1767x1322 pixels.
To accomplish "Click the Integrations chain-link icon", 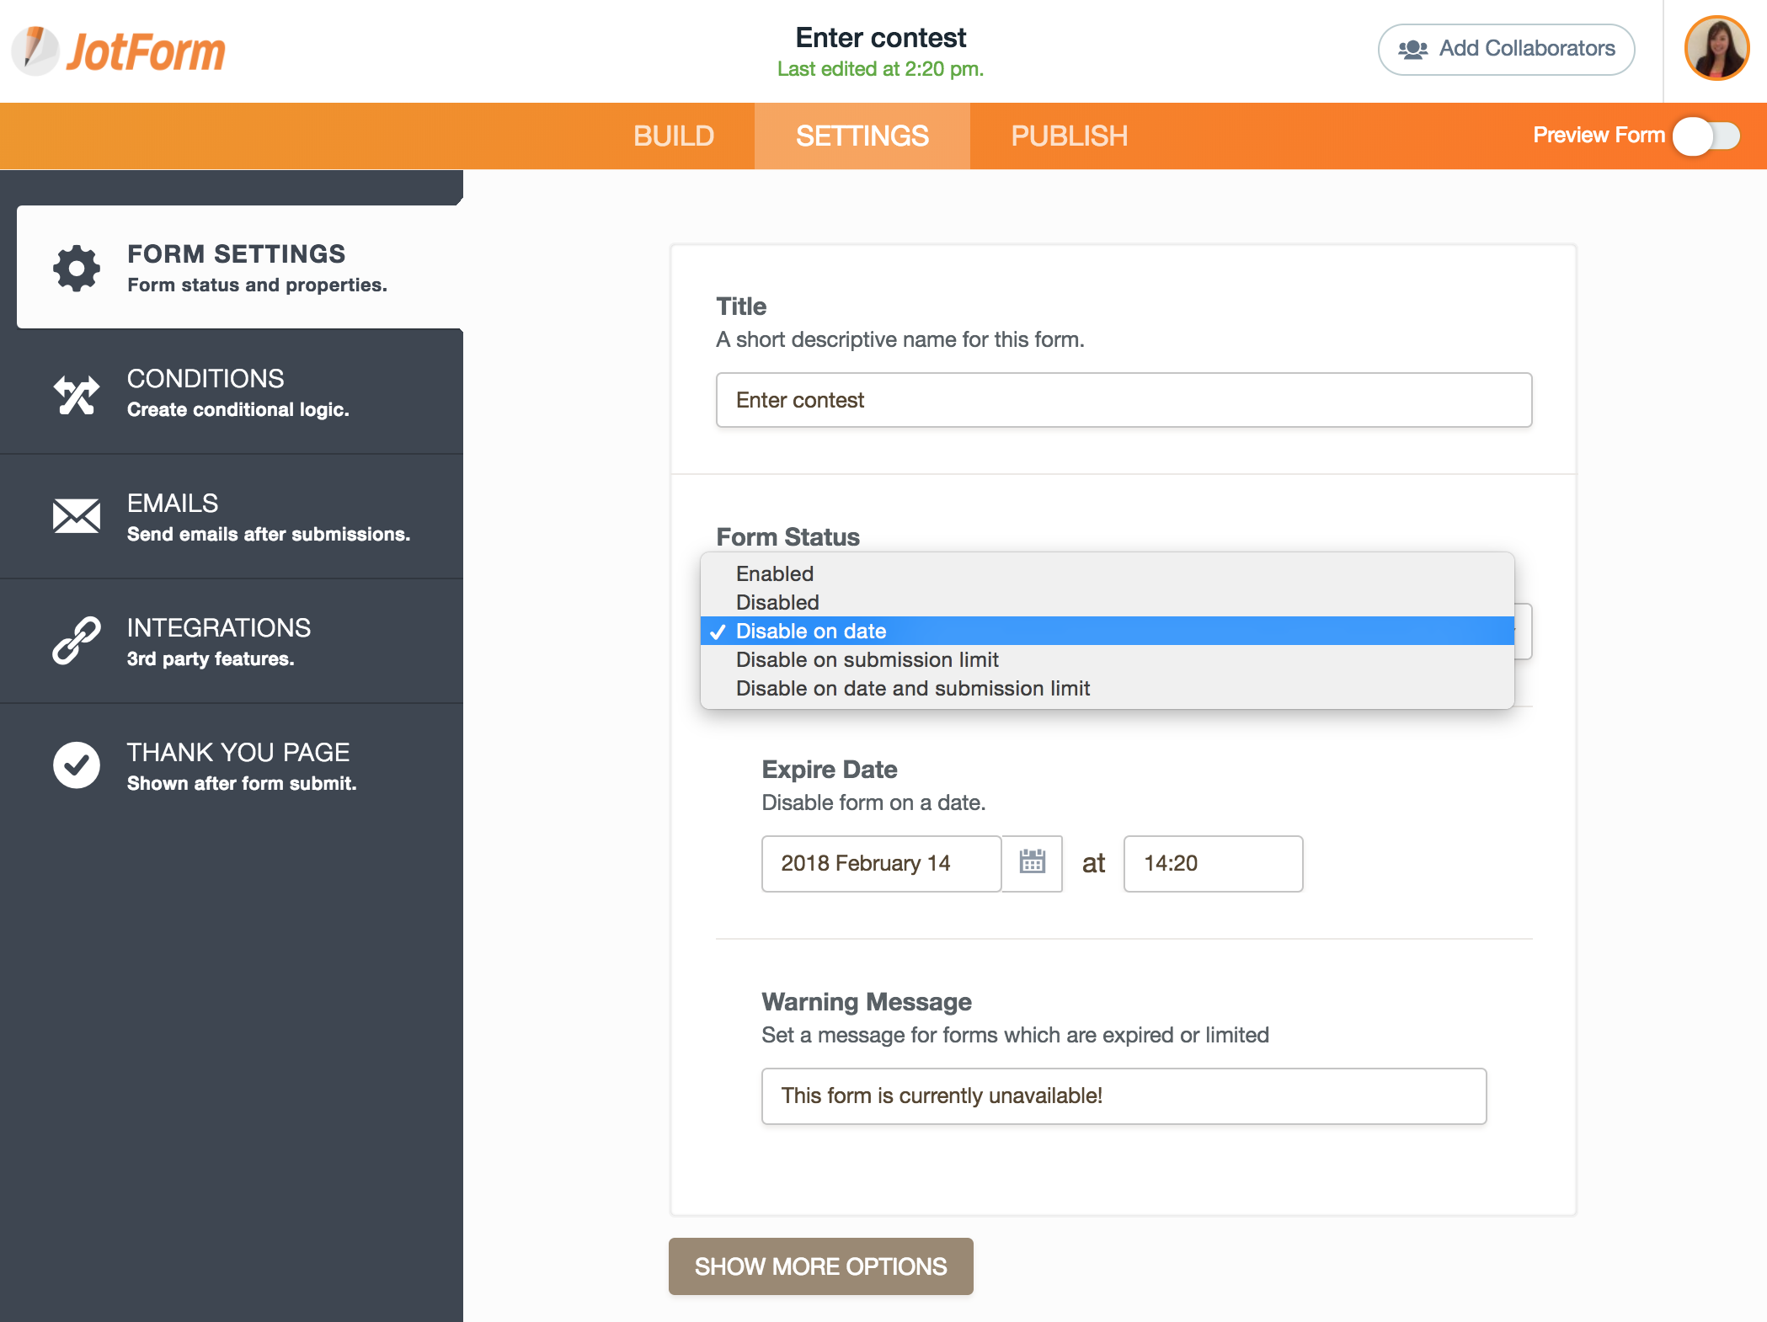I will 77,641.
